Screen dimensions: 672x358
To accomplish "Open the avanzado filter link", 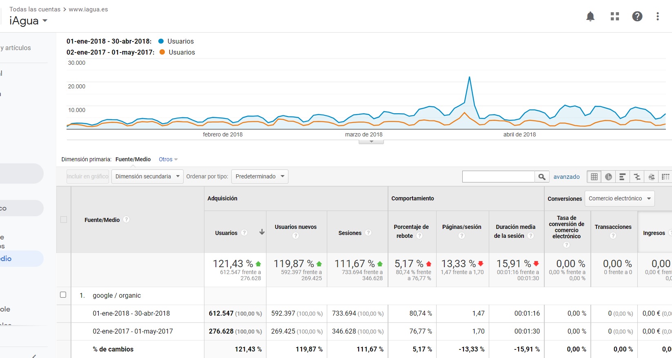I will coord(566,177).
